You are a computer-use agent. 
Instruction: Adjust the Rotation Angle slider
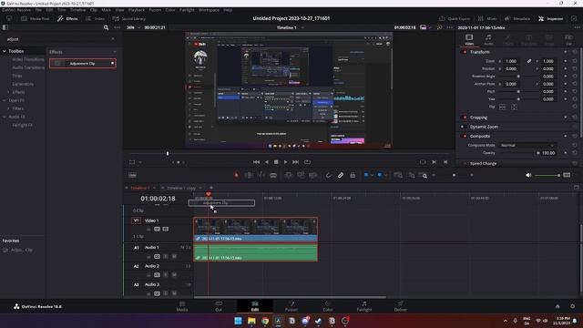[x=518, y=77]
